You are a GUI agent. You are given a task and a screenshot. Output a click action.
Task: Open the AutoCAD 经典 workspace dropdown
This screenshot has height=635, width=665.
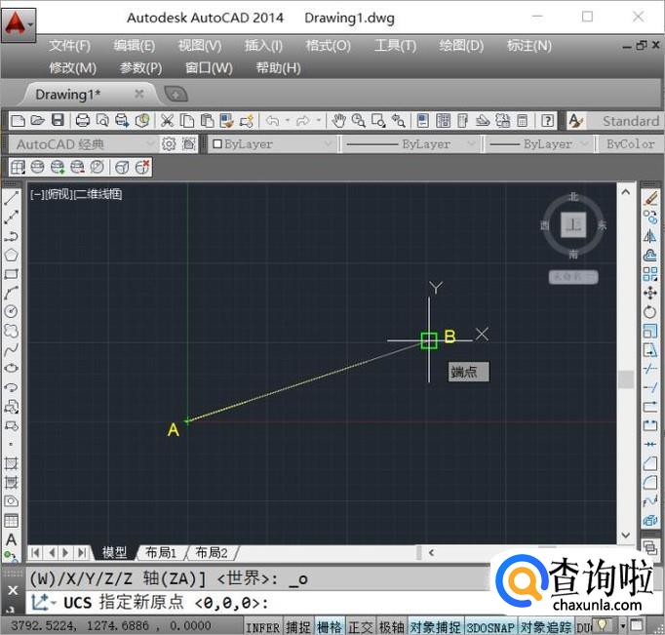tap(83, 144)
